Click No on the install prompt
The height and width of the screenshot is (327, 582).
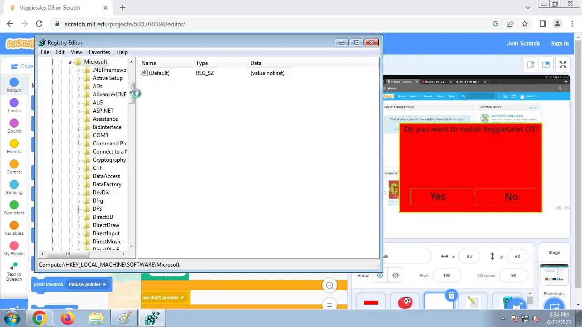point(505,197)
